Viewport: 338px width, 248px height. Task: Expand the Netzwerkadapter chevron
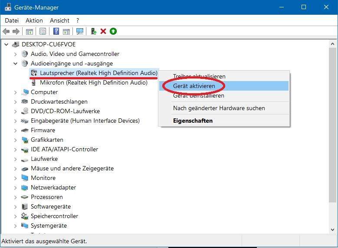click(15, 188)
